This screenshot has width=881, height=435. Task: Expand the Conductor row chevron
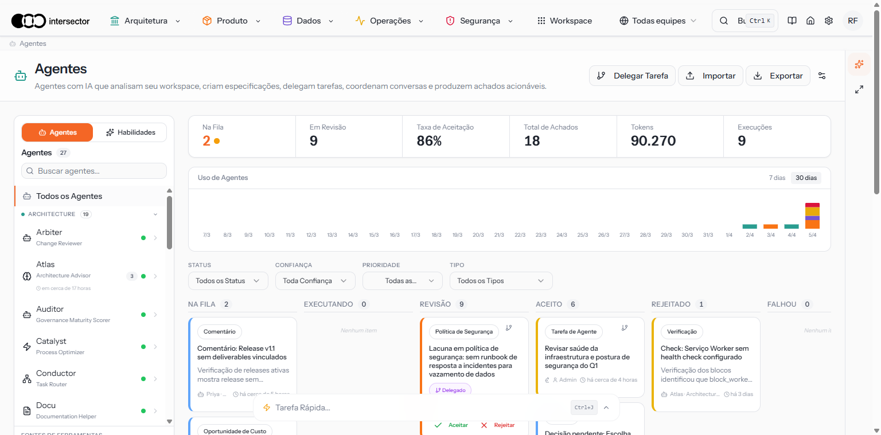[x=155, y=379]
